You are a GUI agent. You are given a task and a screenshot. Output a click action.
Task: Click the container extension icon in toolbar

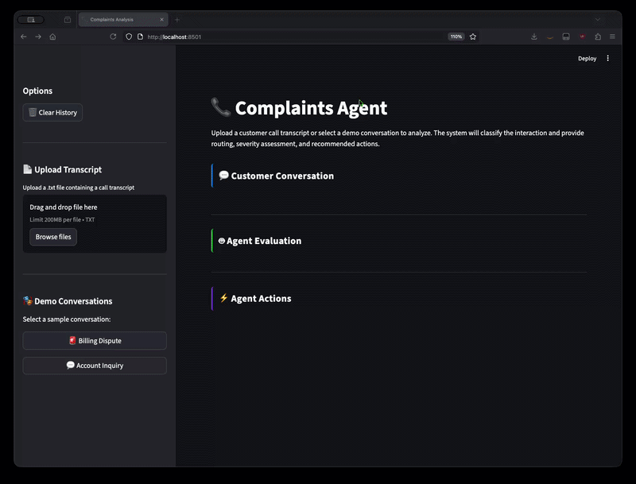pos(566,37)
